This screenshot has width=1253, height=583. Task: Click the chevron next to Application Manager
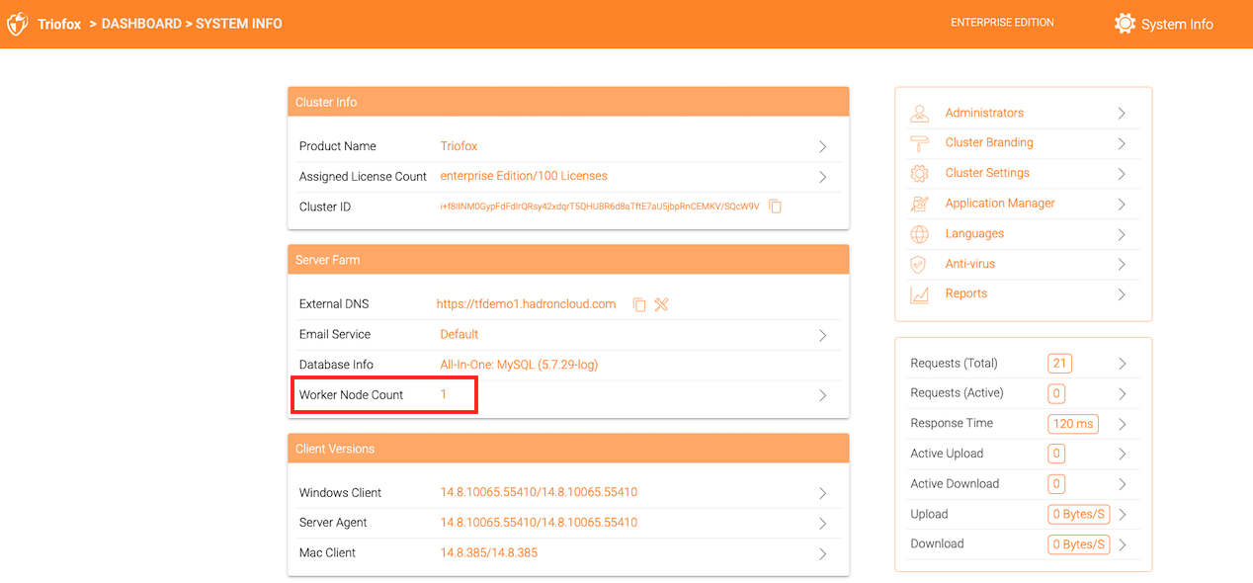point(1122,205)
